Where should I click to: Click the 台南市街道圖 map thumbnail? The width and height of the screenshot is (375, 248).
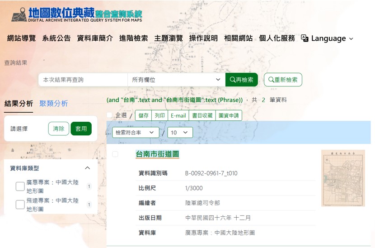coord(343,178)
